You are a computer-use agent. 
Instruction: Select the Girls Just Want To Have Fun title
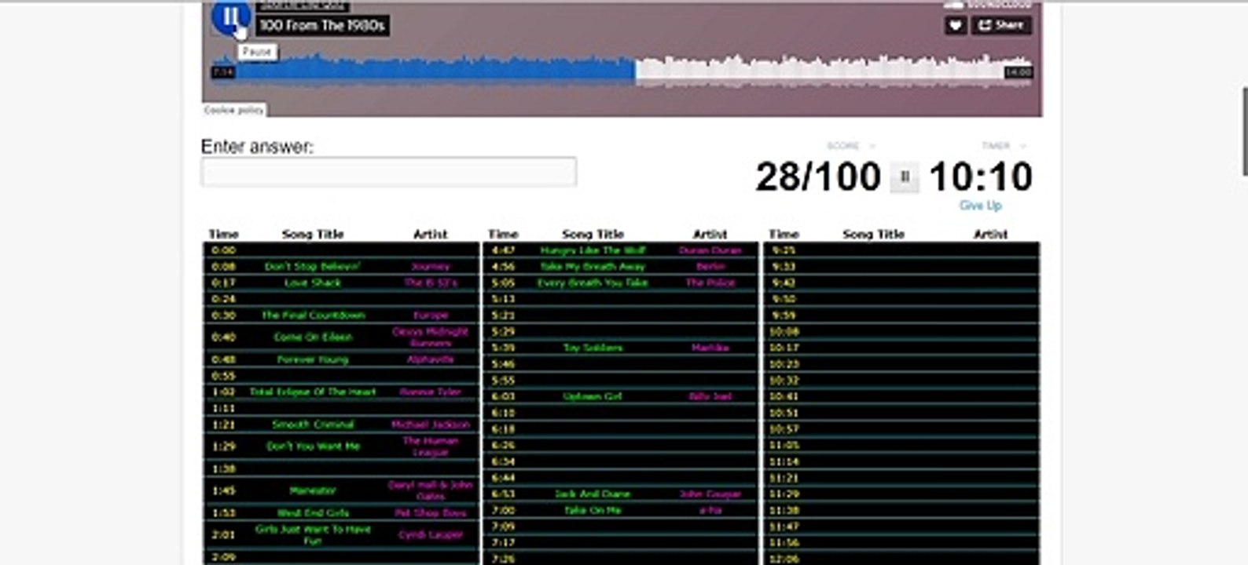point(313,535)
